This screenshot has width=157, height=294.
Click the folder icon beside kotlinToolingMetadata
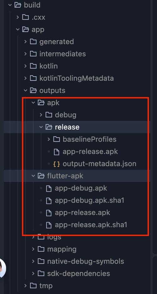[x=33, y=78]
